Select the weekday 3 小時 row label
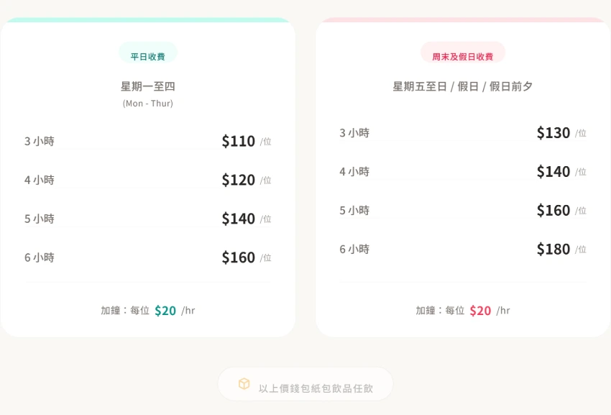The width and height of the screenshot is (611, 415). pyautogui.click(x=40, y=141)
